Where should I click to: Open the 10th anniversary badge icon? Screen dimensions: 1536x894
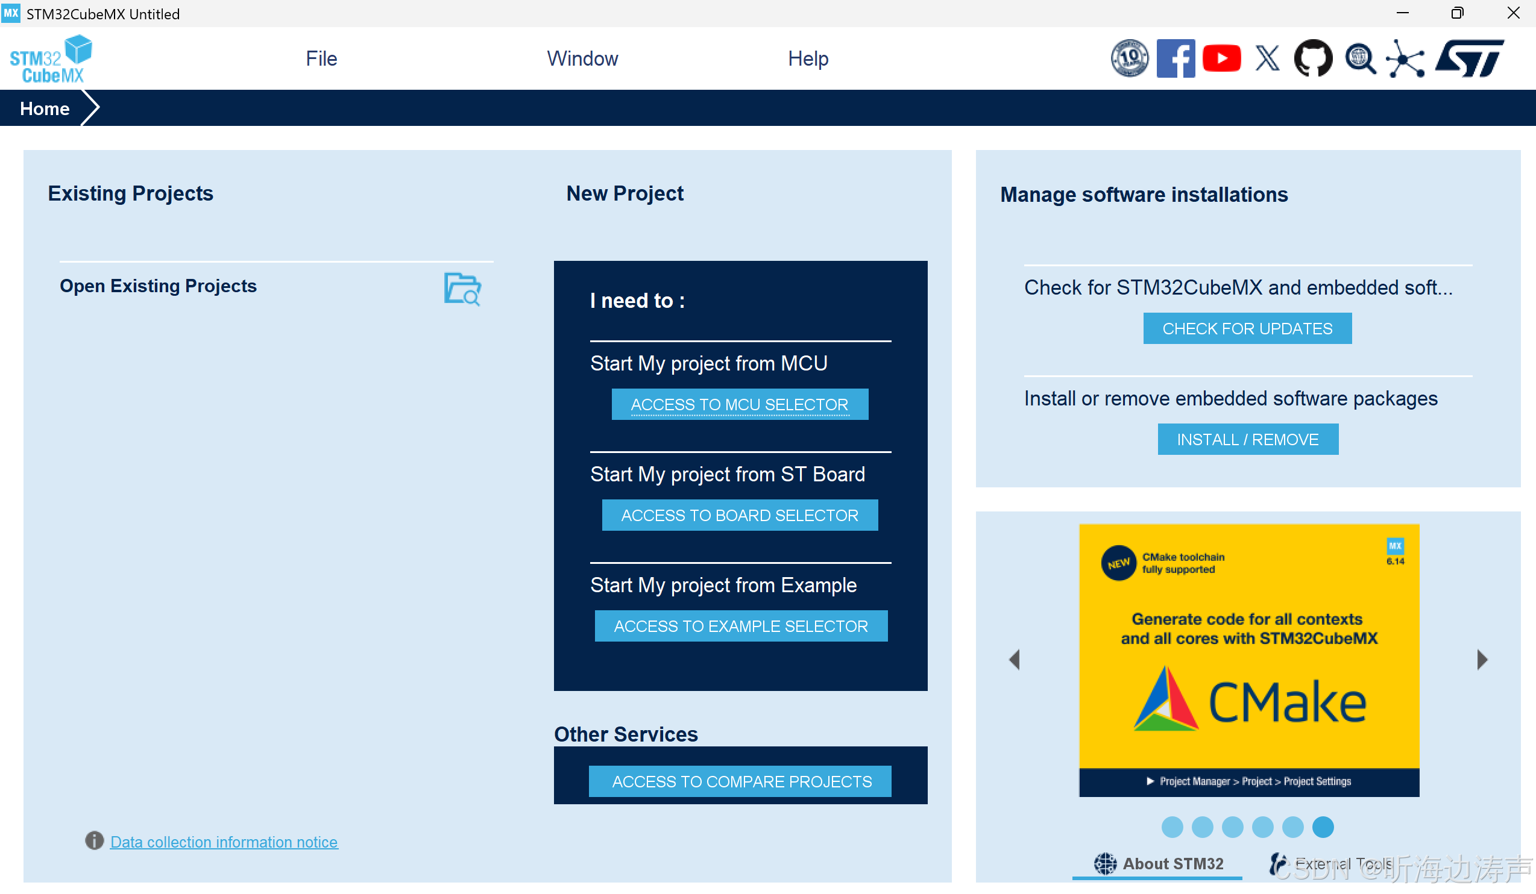pos(1130,58)
